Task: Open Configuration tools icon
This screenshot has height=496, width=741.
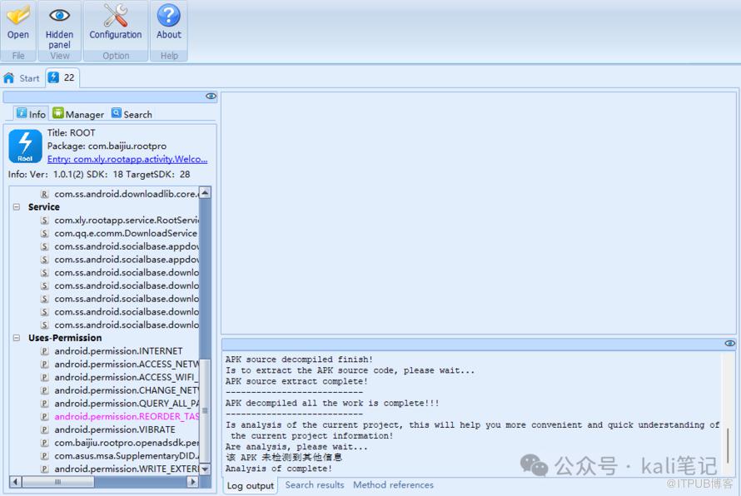Action: [115, 16]
